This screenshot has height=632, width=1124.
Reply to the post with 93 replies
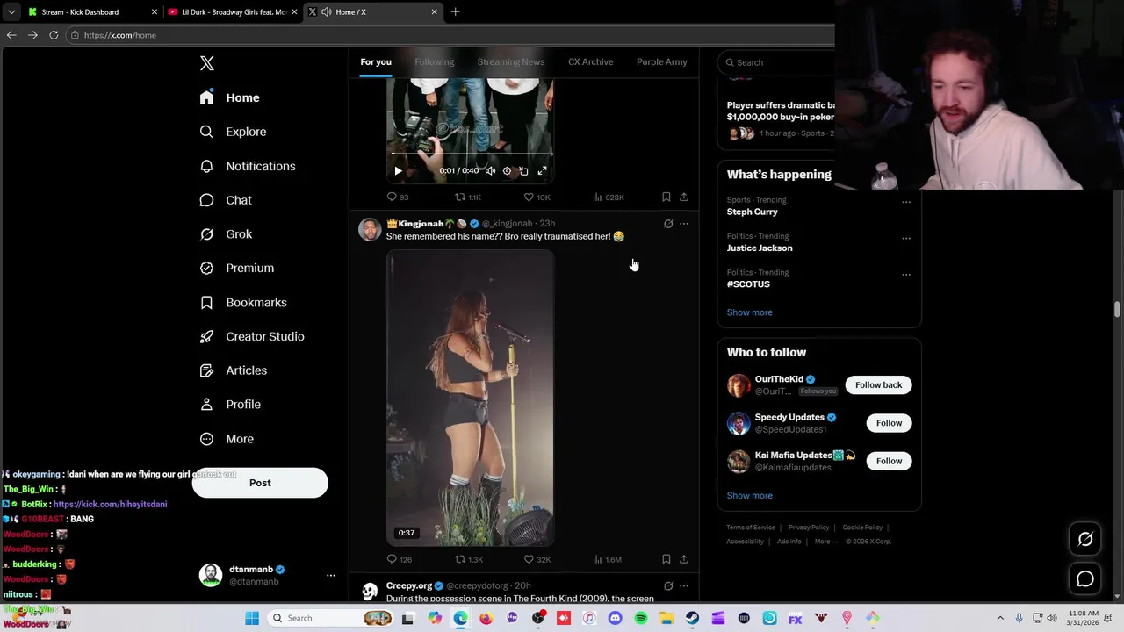[x=398, y=197]
